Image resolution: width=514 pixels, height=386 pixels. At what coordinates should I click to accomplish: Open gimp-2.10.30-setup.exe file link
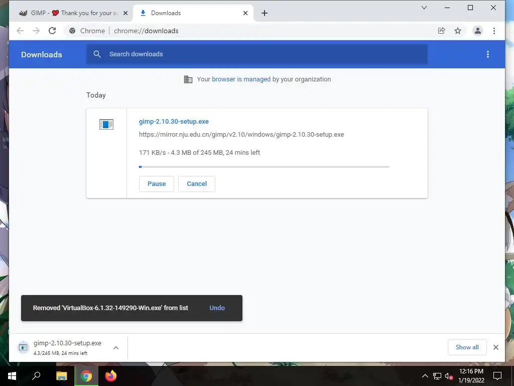click(x=174, y=122)
